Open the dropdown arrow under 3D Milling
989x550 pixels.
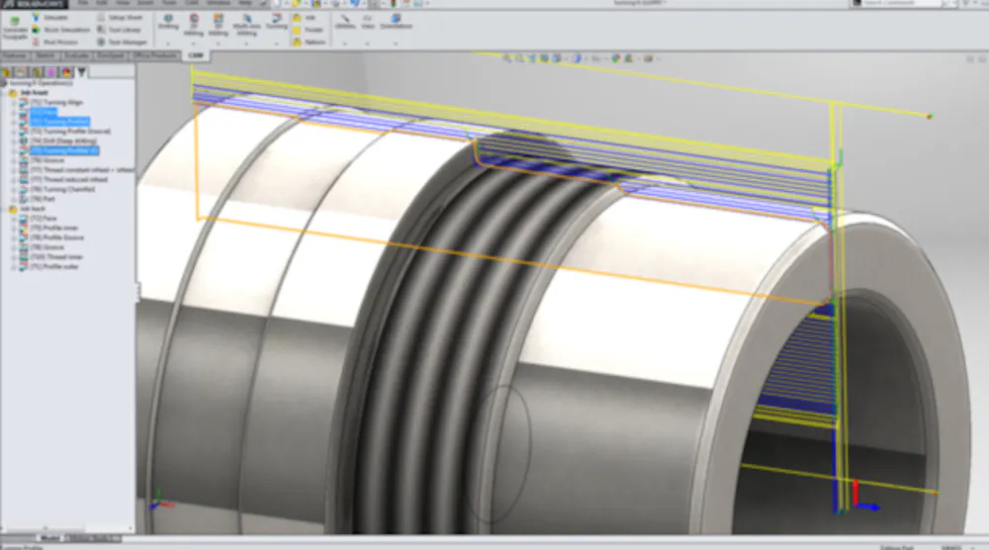219,44
